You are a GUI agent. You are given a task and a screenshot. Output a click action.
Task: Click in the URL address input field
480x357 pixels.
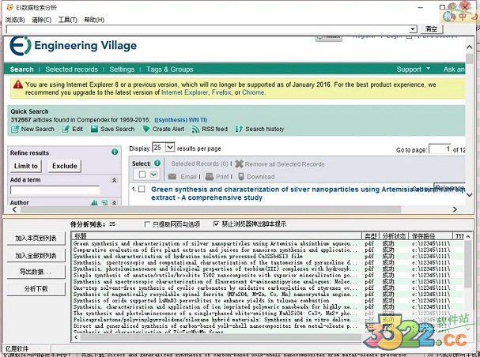pos(208,29)
